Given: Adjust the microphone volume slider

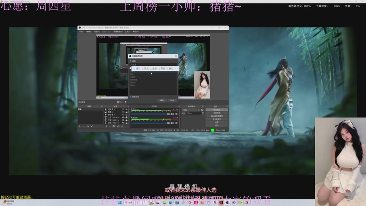Looking at the screenshot, I should (151, 114).
